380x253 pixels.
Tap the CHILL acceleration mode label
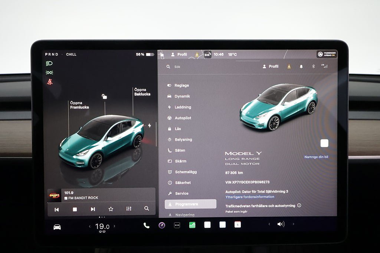[x=71, y=54]
